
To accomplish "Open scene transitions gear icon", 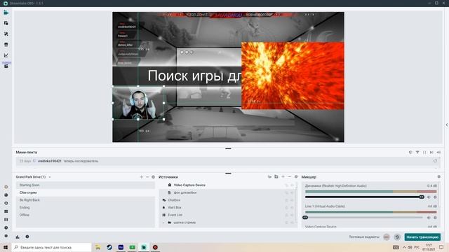I will click(153, 177).
